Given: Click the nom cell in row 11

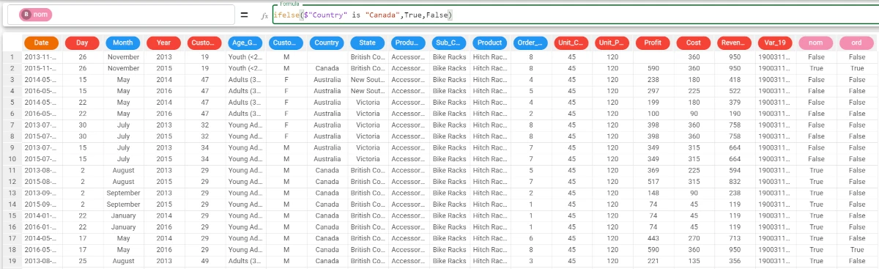Looking at the screenshot, I should [816, 170].
